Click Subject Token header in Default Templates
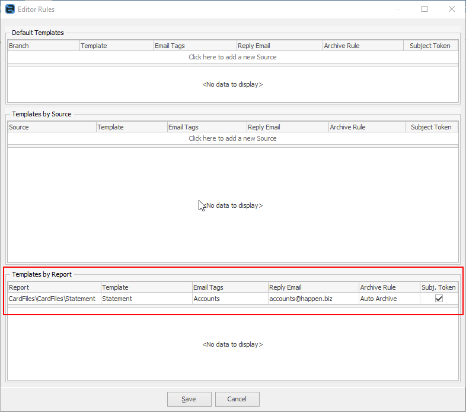This screenshot has height=412, width=466. pos(430,46)
